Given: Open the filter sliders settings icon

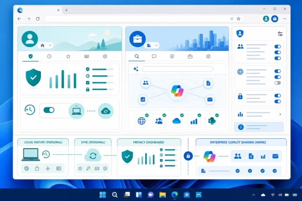Looking at the screenshot, I should click(x=280, y=34).
